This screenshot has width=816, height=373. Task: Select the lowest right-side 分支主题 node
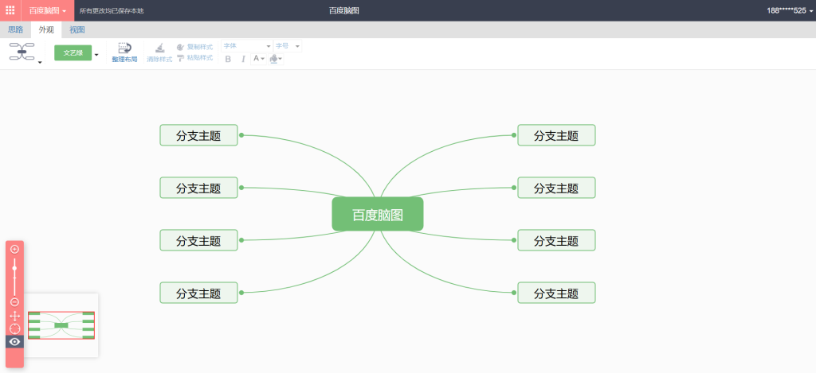pos(556,293)
